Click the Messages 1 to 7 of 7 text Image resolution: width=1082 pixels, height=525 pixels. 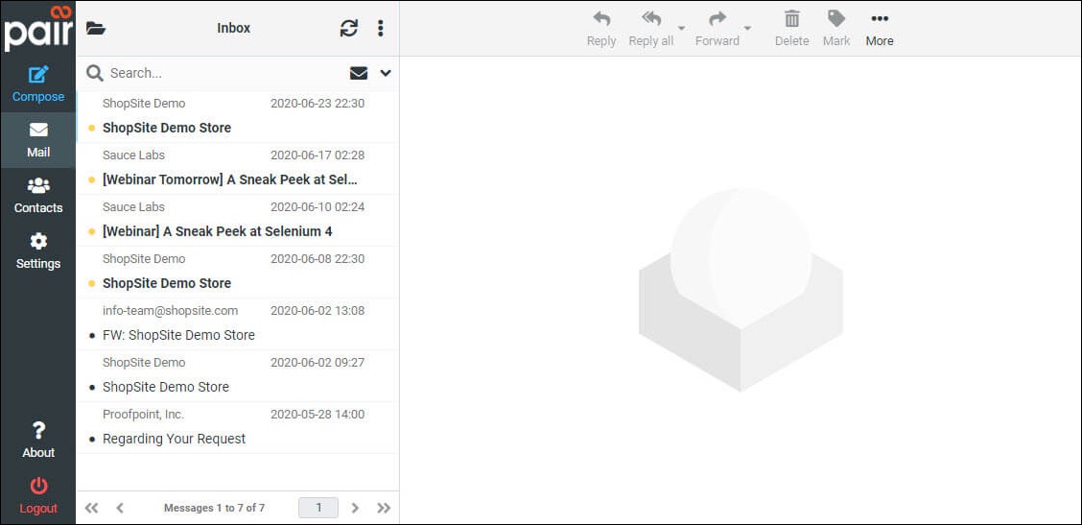tap(214, 508)
